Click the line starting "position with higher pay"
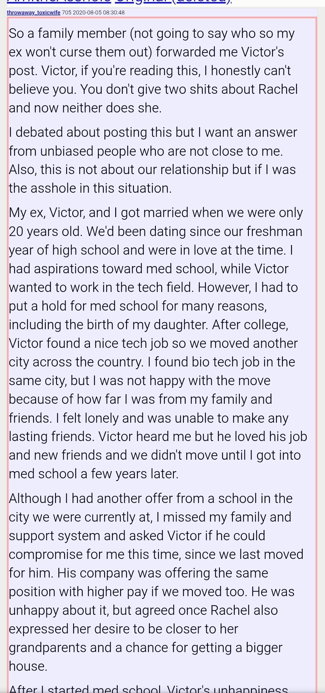Image resolution: width=325 pixels, height=693 pixels. point(152,592)
